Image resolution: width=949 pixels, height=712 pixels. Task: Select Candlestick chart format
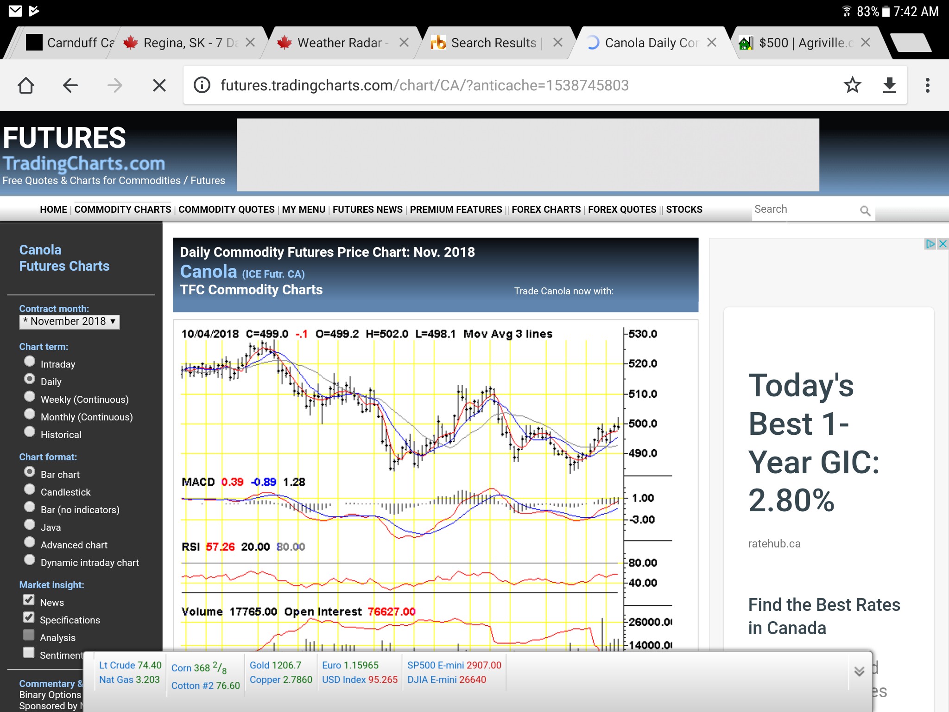30,489
